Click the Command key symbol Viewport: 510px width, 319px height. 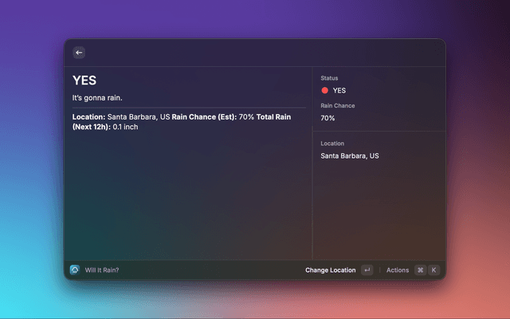coord(420,270)
